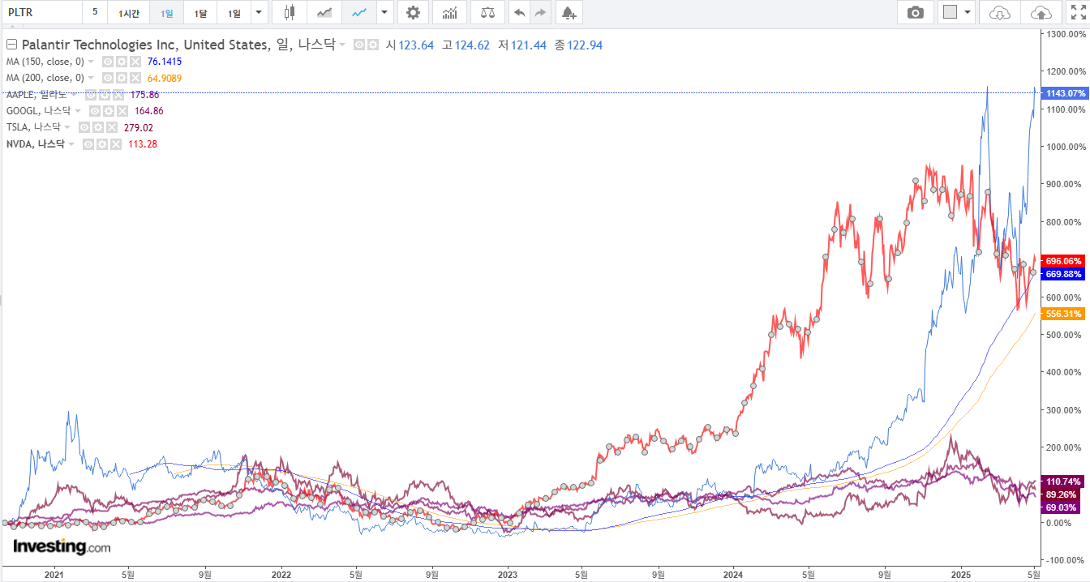Remove the AAPLE comparison series
Viewport: 1090px width, 582px height.
tap(118, 95)
